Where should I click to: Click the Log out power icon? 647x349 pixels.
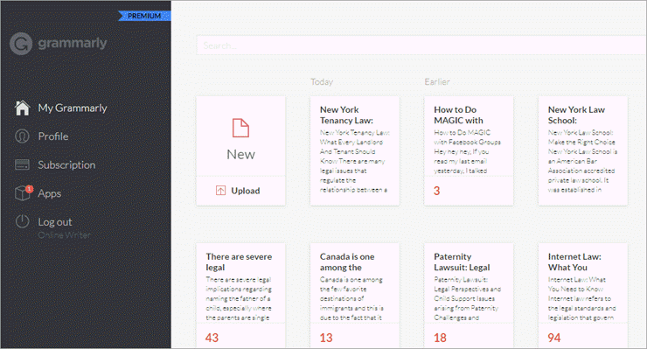point(22,221)
